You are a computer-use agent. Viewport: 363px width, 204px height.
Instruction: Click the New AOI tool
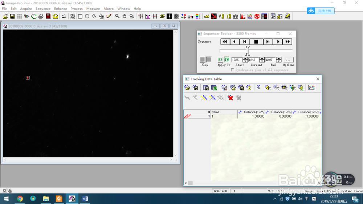(73, 16)
